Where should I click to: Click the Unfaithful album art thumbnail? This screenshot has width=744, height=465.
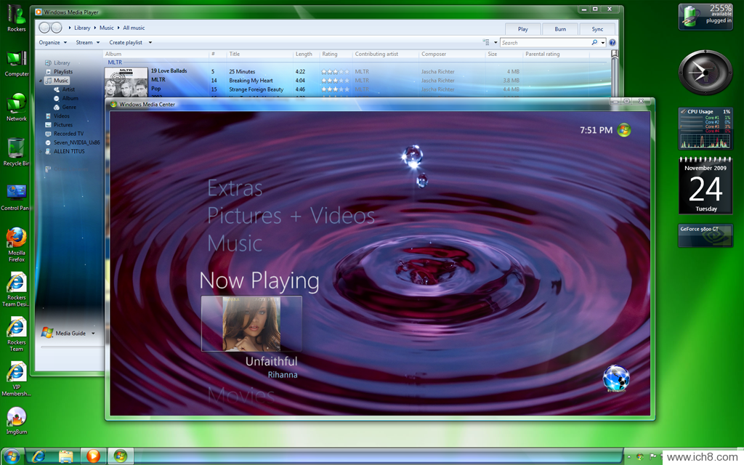pyautogui.click(x=251, y=323)
